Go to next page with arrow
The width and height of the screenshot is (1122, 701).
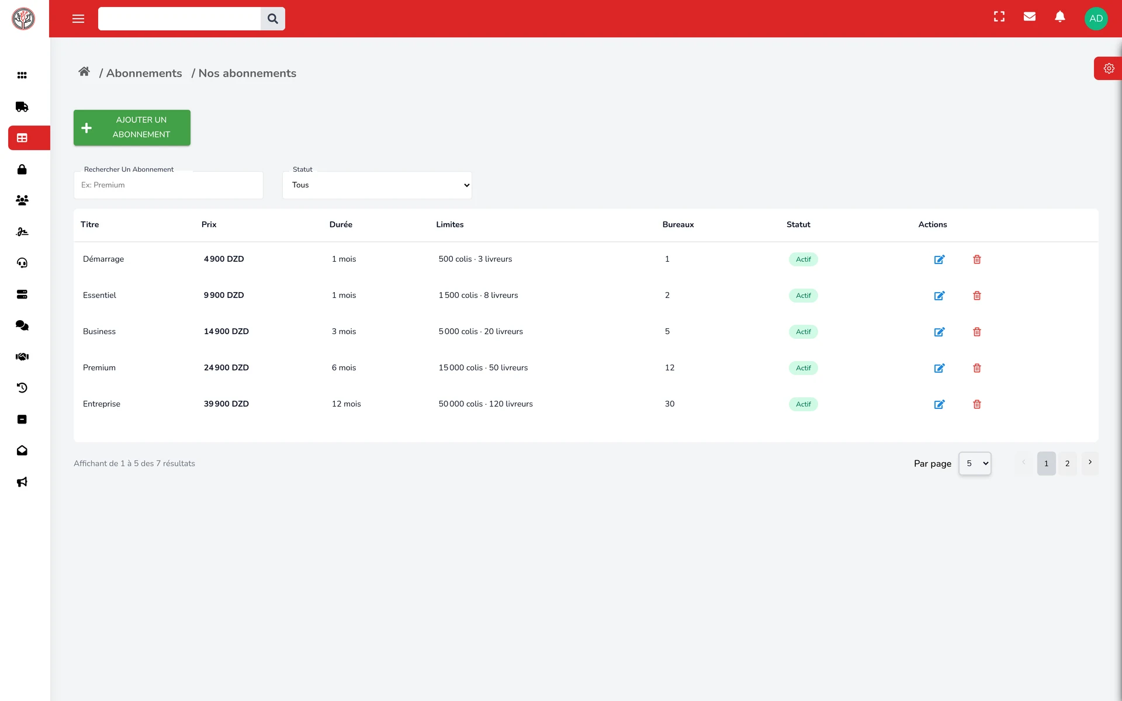(1090, 463)
